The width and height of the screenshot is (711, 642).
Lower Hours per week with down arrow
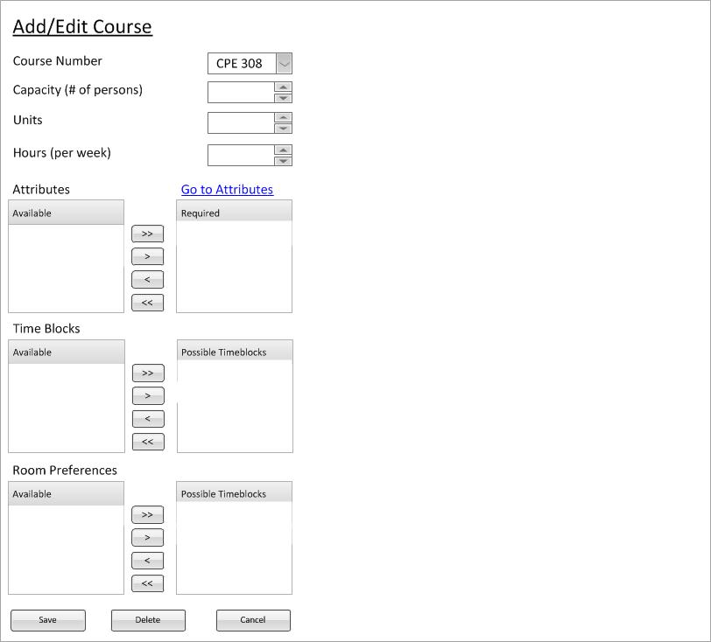click(x=283, y=161)
